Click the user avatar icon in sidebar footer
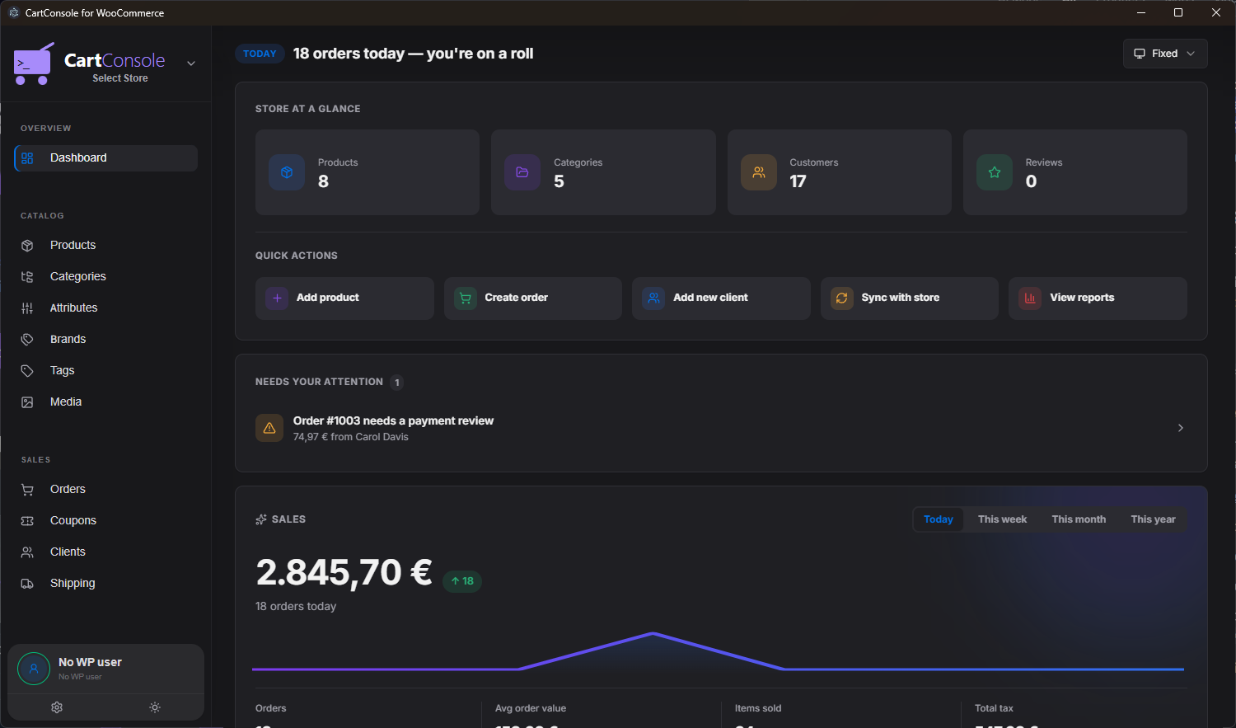This screenshot has width=1236, height=728. [34, 669]
